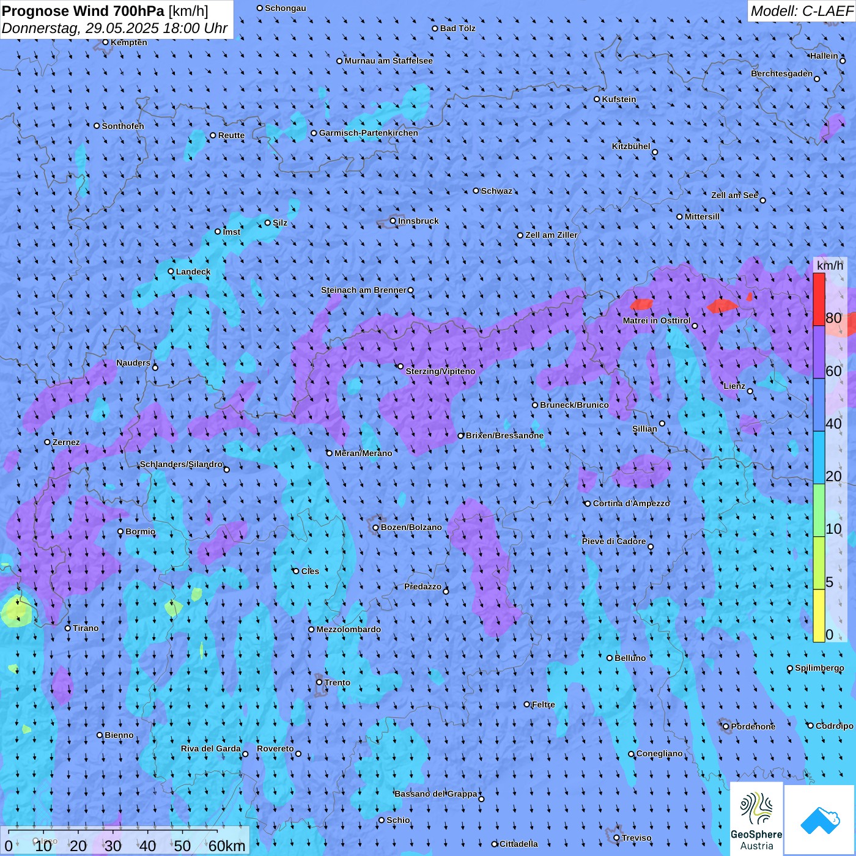
Task: Click the 'Cittadella' label
Action: (x=518, y=844)
